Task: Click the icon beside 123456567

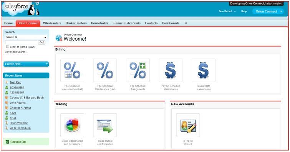Action: coord(7,92)
